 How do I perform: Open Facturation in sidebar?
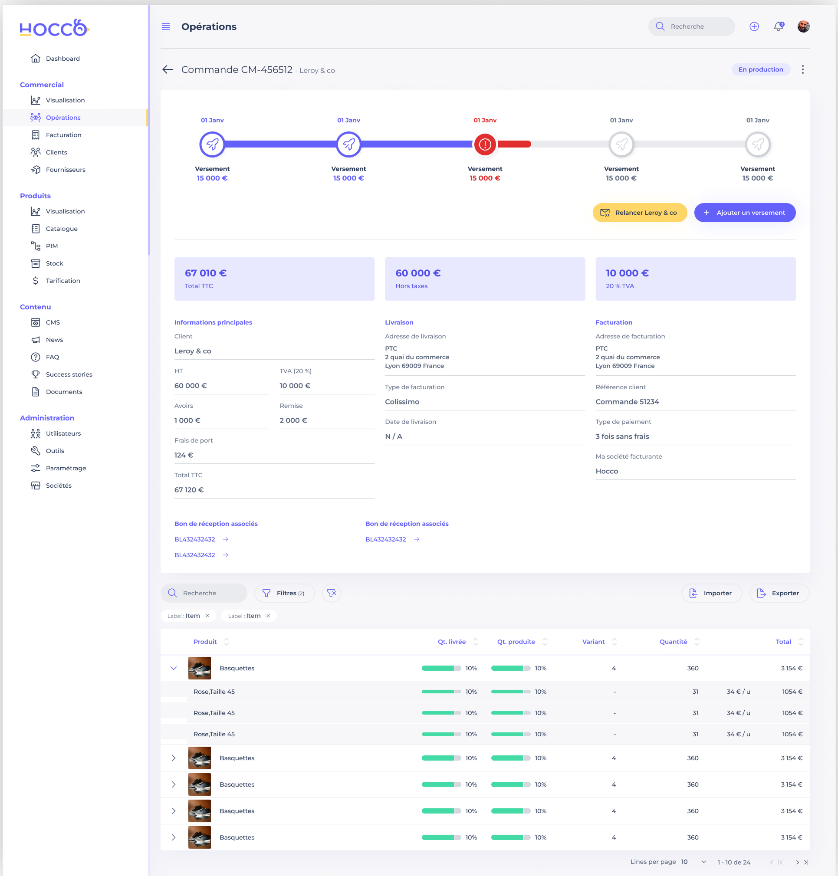click(63, 135)
